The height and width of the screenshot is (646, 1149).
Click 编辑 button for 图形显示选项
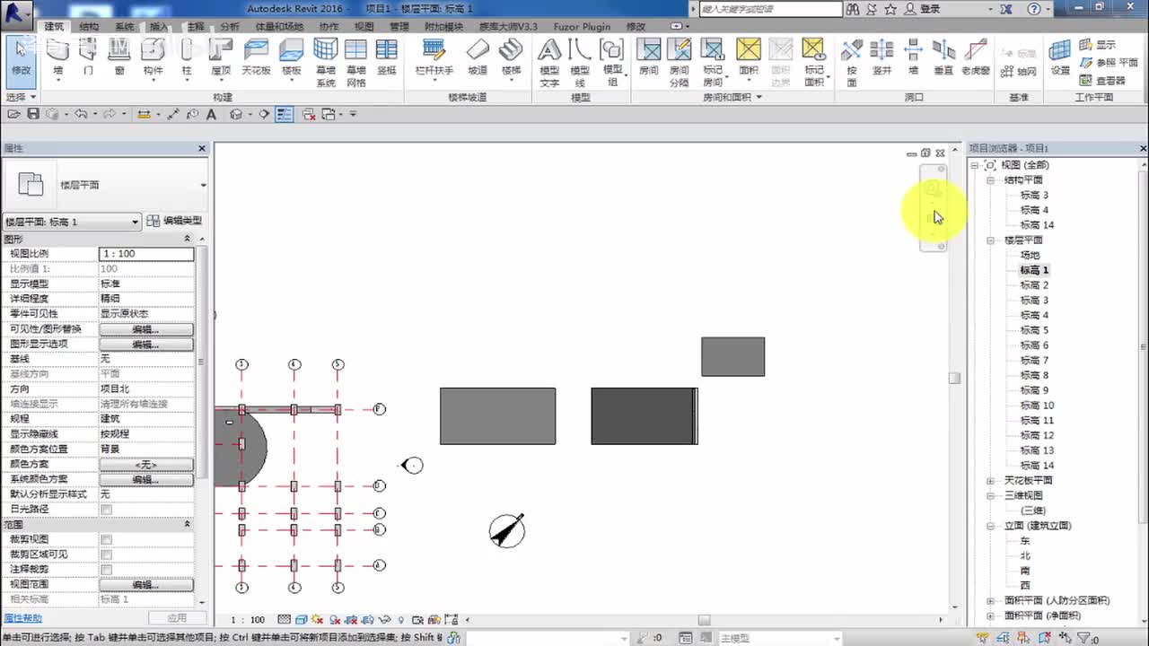(146, 345)
